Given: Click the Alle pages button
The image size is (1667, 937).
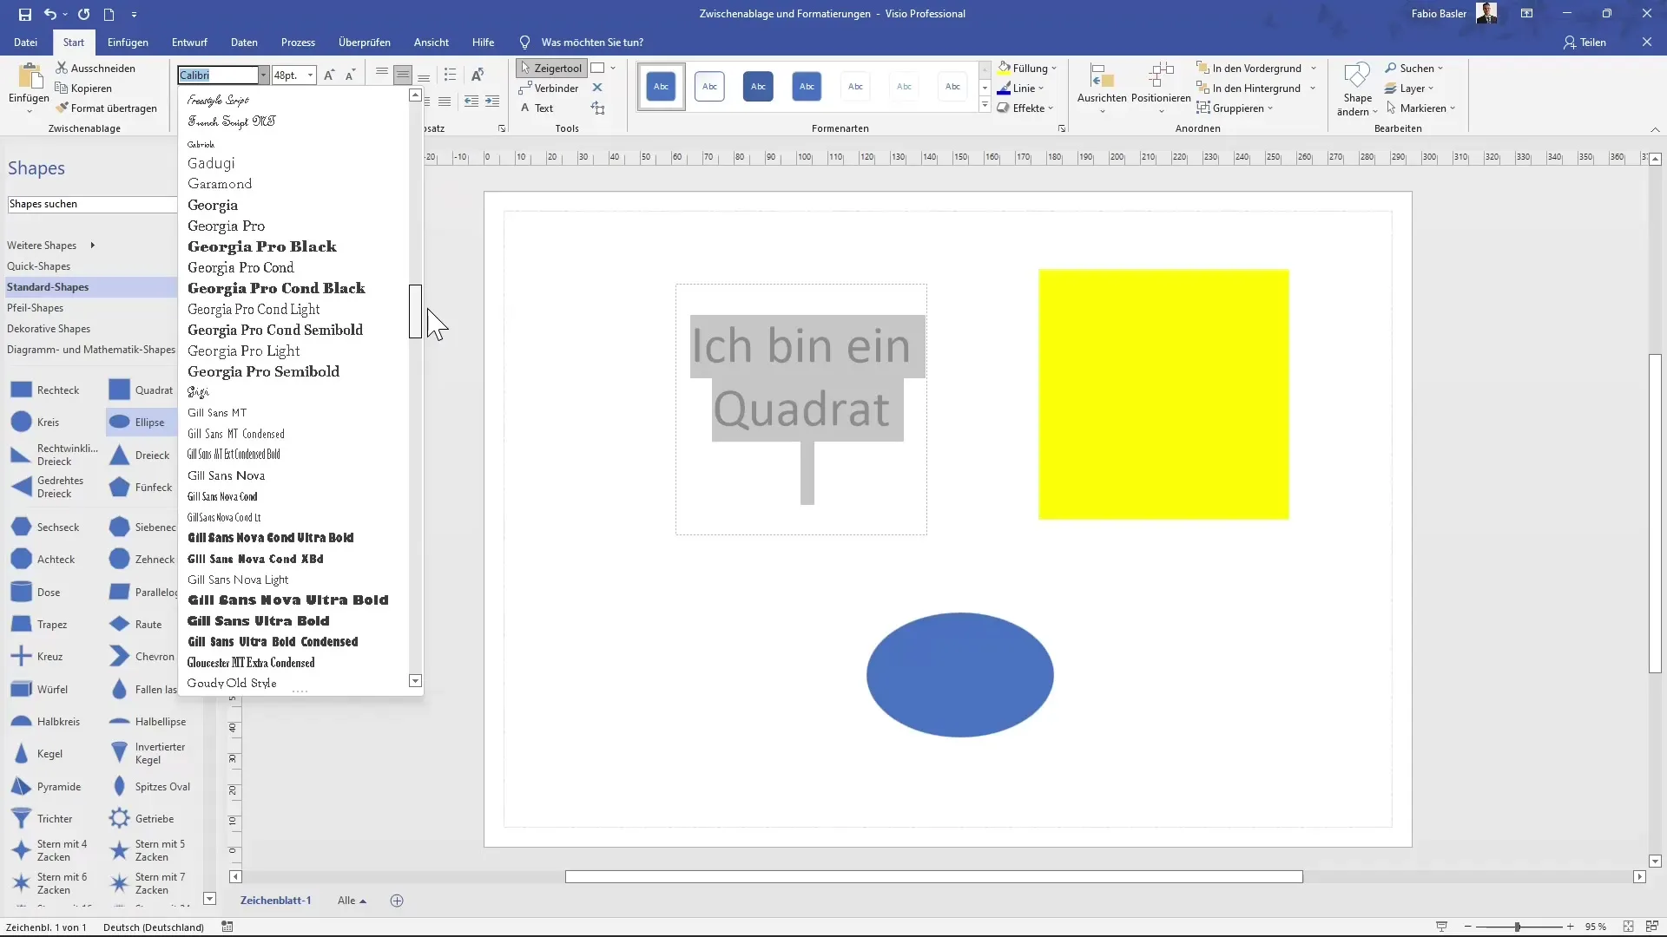Looking at the screenshot, I should tap(352, 901).
